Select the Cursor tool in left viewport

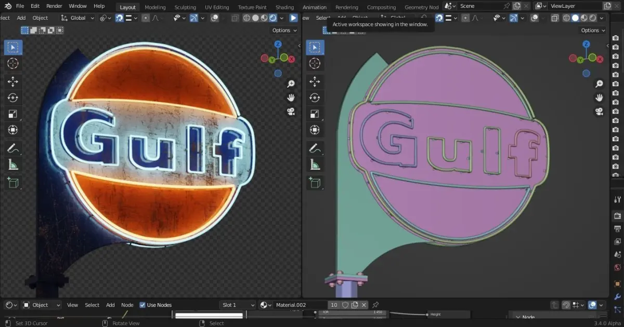click(13, 63)
